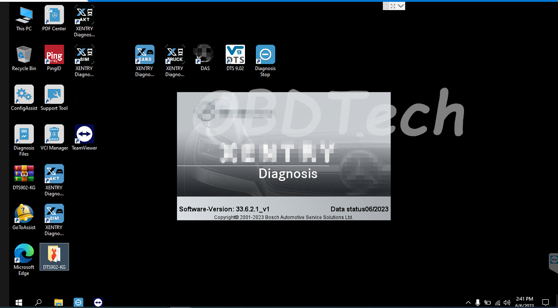Click the Bosch copyright line

(284, 217)
